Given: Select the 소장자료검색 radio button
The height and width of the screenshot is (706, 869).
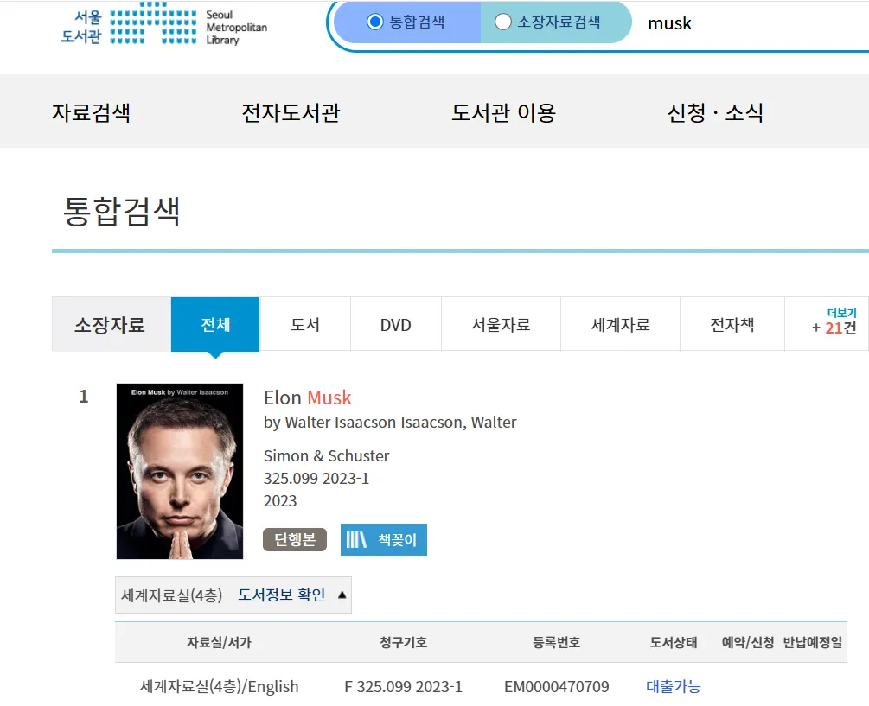Looking at the screenshot, I should [x=502, y=22].
